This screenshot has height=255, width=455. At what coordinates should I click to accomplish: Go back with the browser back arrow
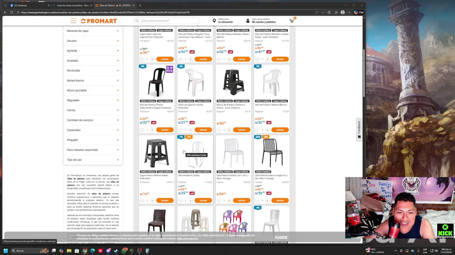coord(5,12)
